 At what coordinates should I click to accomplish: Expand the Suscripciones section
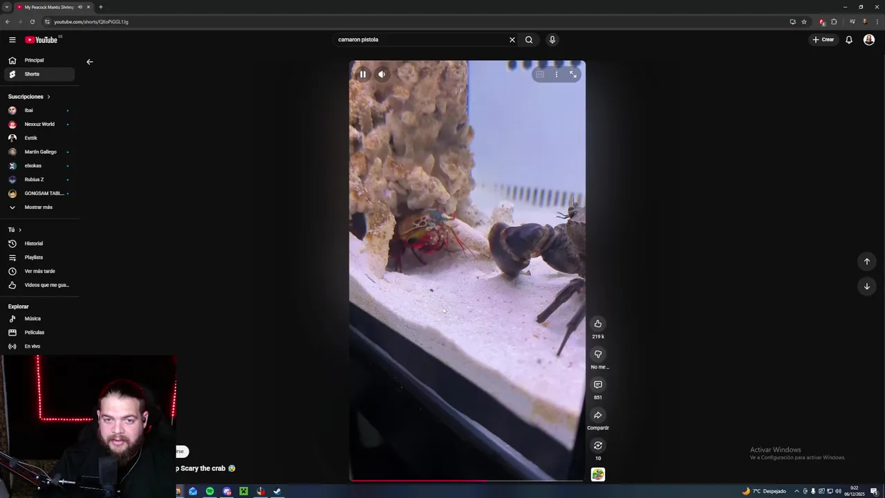tap(29, 97)
